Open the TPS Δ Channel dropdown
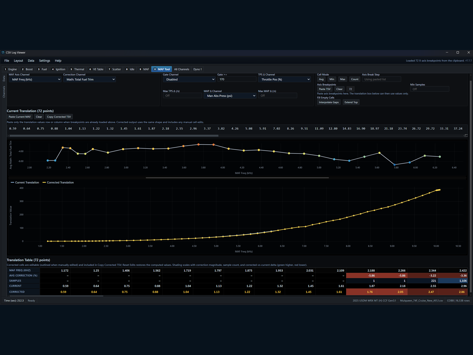This screenshot has width=473, height=355. [x=284, y=79]
